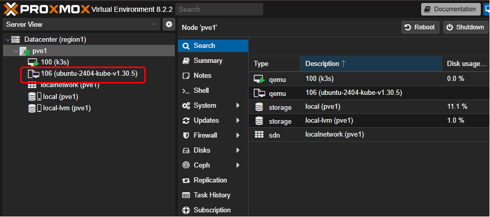Viewport: 490px width, 217px height.
Task: Click the Subscription lifebuoy icon
Action: [186, 210]
